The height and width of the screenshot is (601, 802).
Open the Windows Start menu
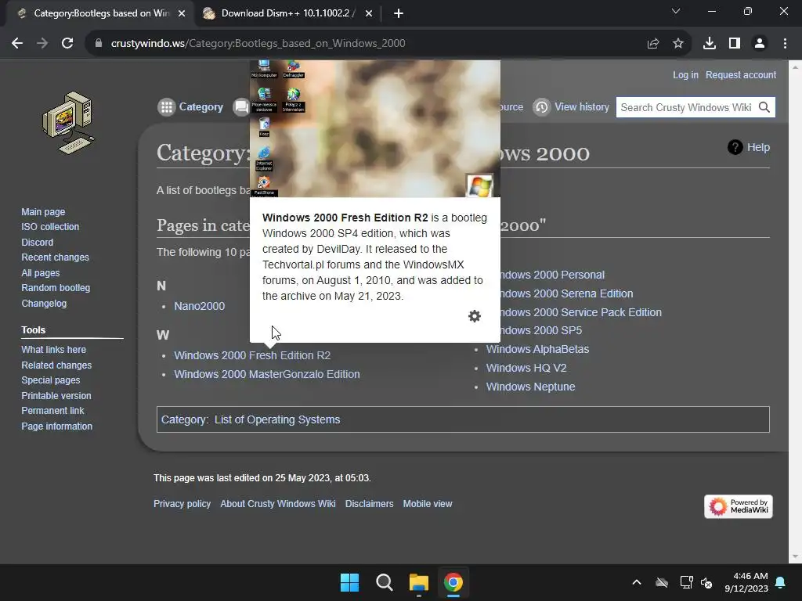coord(350,582)
